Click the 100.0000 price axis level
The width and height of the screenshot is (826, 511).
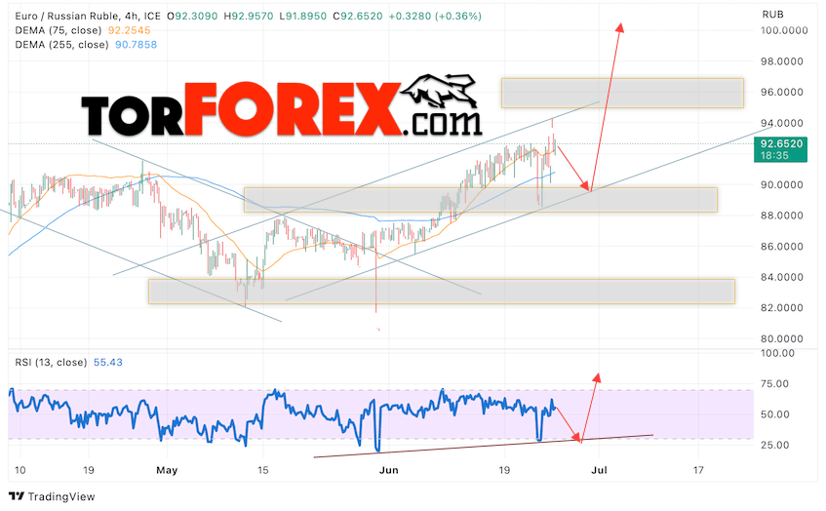[784, 30]
